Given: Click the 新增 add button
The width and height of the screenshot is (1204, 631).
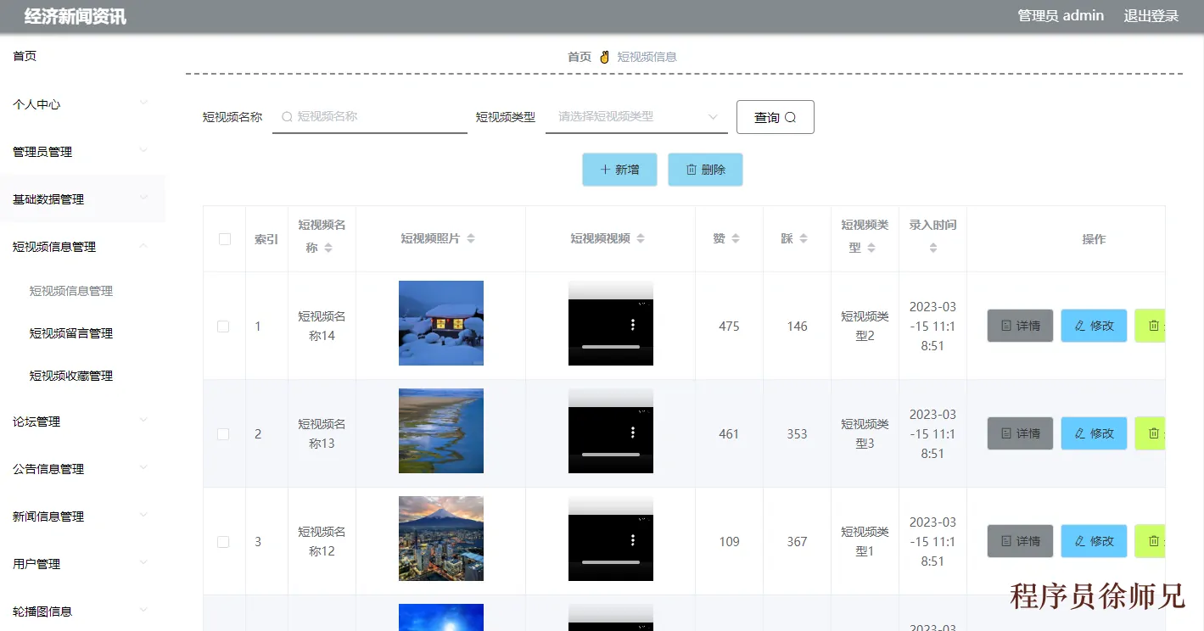Looking at the screenshot, I should 619,170.
